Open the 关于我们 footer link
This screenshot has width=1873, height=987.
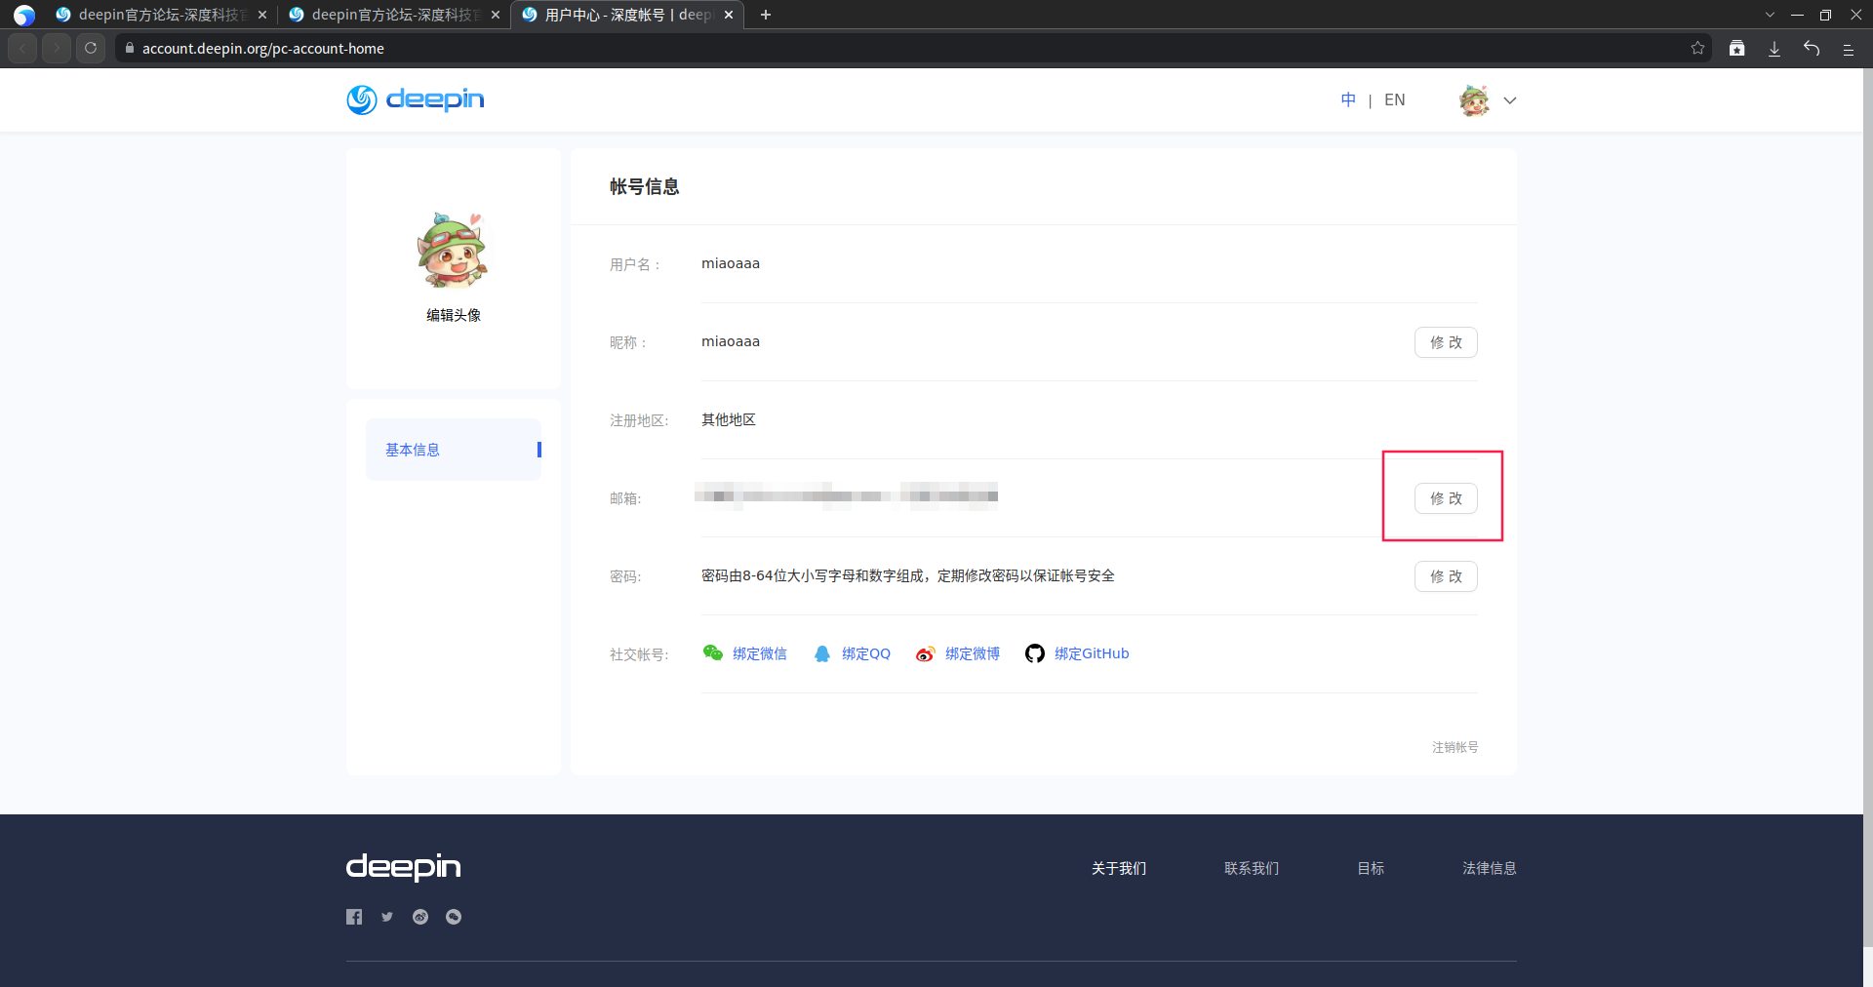point(1119,868)
